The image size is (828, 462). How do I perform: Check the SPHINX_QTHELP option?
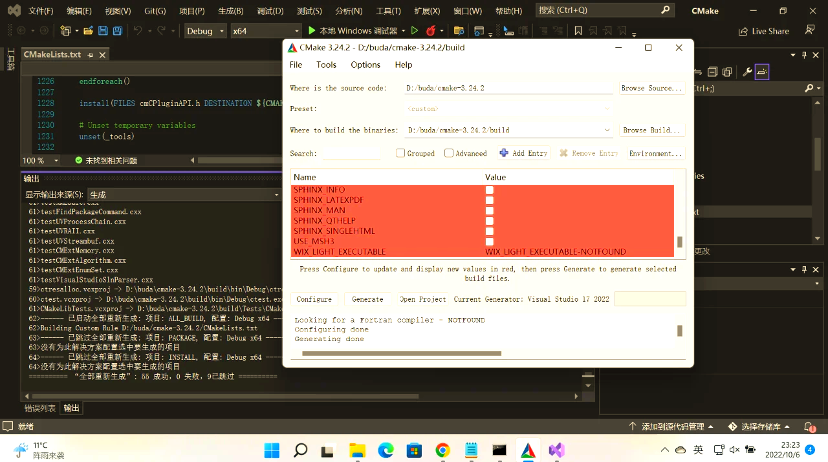click(490, 221)
